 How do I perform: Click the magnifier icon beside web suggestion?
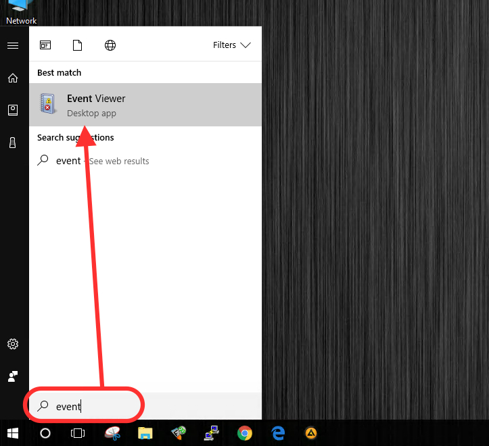43,160
